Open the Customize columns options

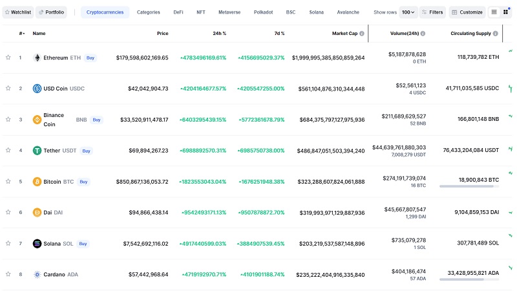tap(467, 12)
